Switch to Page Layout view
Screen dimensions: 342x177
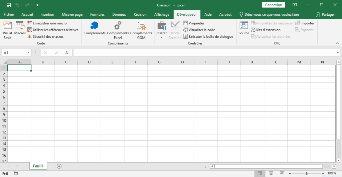pos(271,173)
